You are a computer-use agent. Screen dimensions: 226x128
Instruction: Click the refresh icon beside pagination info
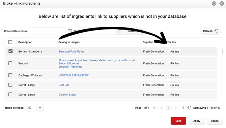click(x=189, y=108)
